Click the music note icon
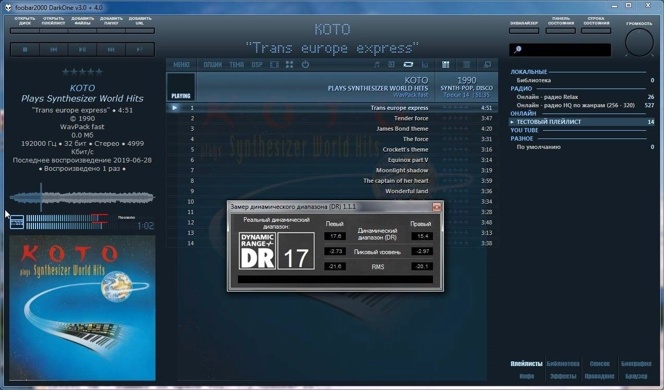 pyautogui.click(x=377, y=65)
